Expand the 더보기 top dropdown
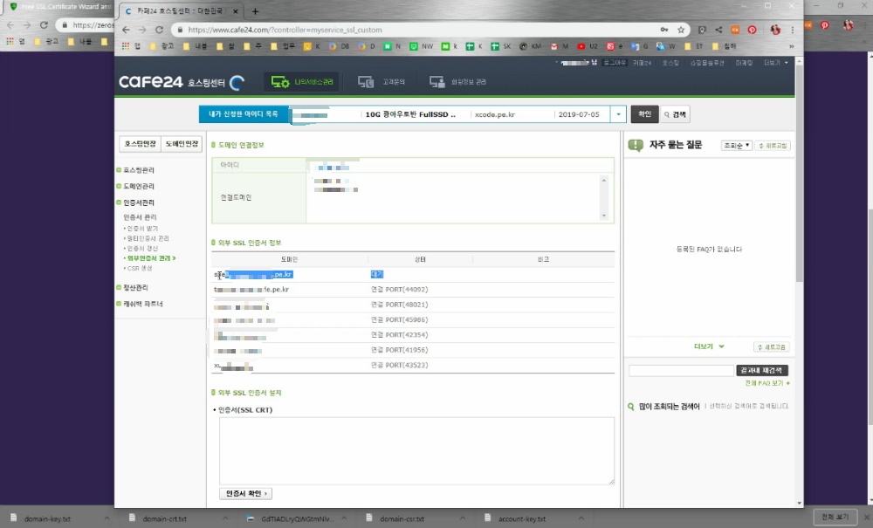 click(x=776, y=63)
